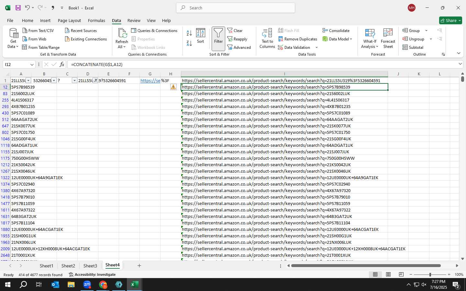Click Insert Function fx icon
This screenshot has width=466, height=291.
coord(62,64)
